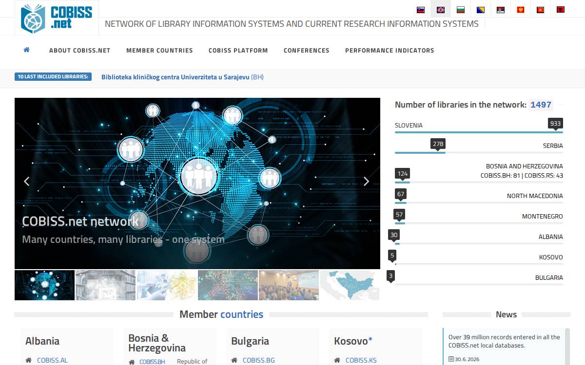This screenshot has width=585, height=365.
Task: Click the BULGARIA label in statistics
Action: point(549,277)
